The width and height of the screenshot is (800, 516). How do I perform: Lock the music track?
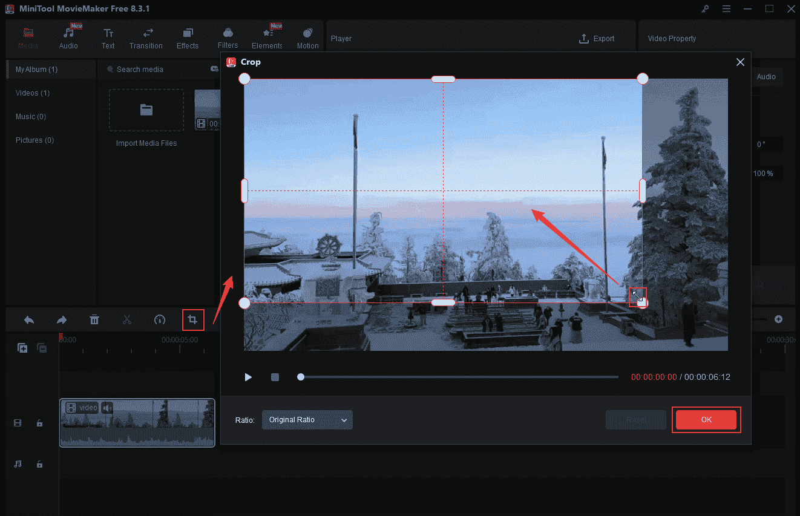click(39, 464)
